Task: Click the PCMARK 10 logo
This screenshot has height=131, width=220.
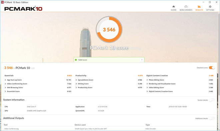Action: 23,9
